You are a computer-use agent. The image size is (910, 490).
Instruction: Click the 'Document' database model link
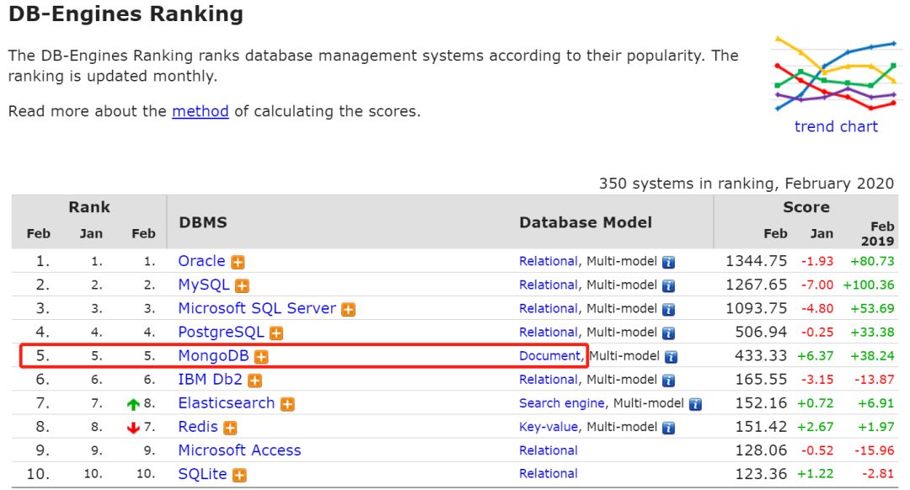point(549,356)
